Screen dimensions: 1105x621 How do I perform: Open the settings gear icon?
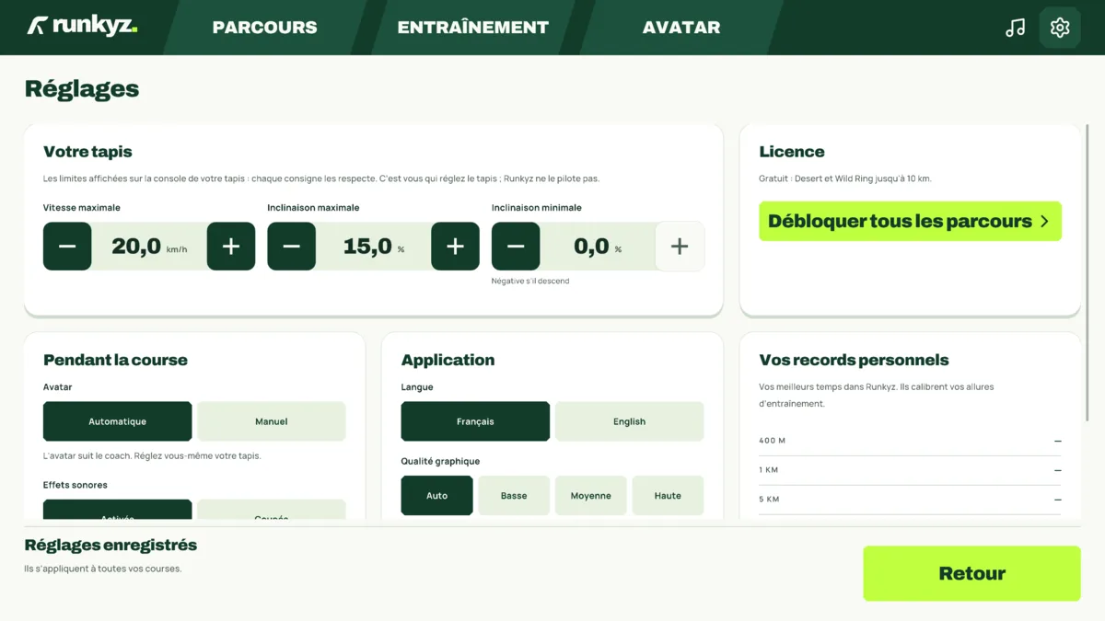pos(1060,28)
